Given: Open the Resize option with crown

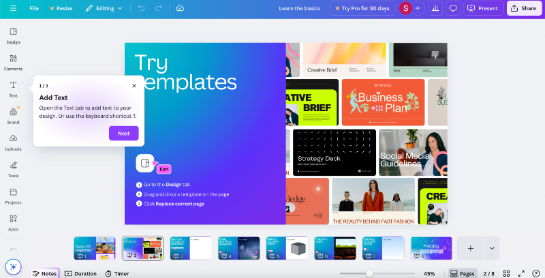Looking at the screenshot, I should coord(61,8).
